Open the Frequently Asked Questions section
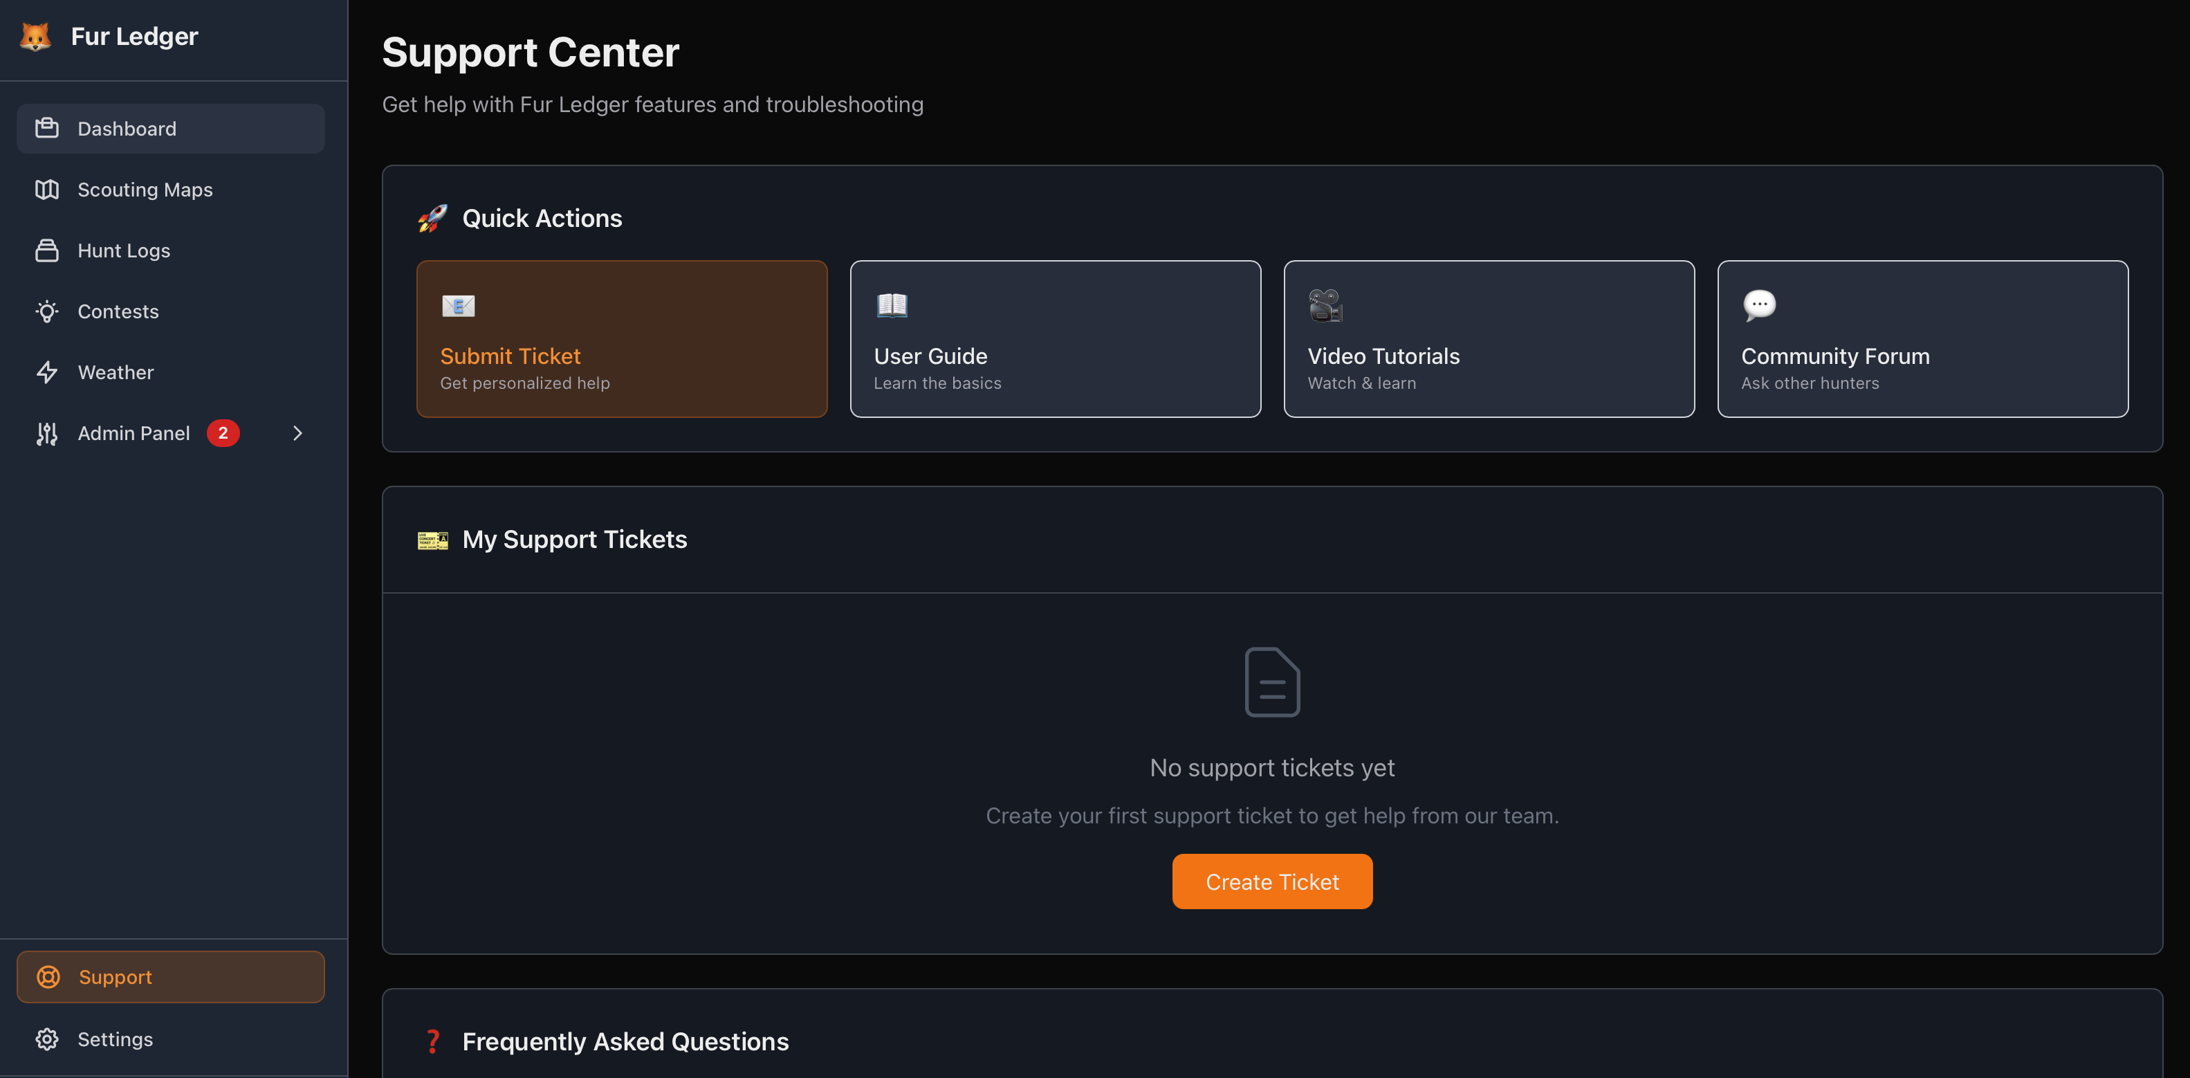 click(625, 1041)
